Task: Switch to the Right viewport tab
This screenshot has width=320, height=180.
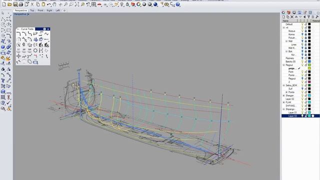Action: [49, 10]
